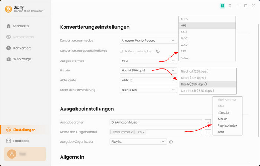Browse output folder with ... button
The height and width of the screenshot is (166, 260).
208,122
